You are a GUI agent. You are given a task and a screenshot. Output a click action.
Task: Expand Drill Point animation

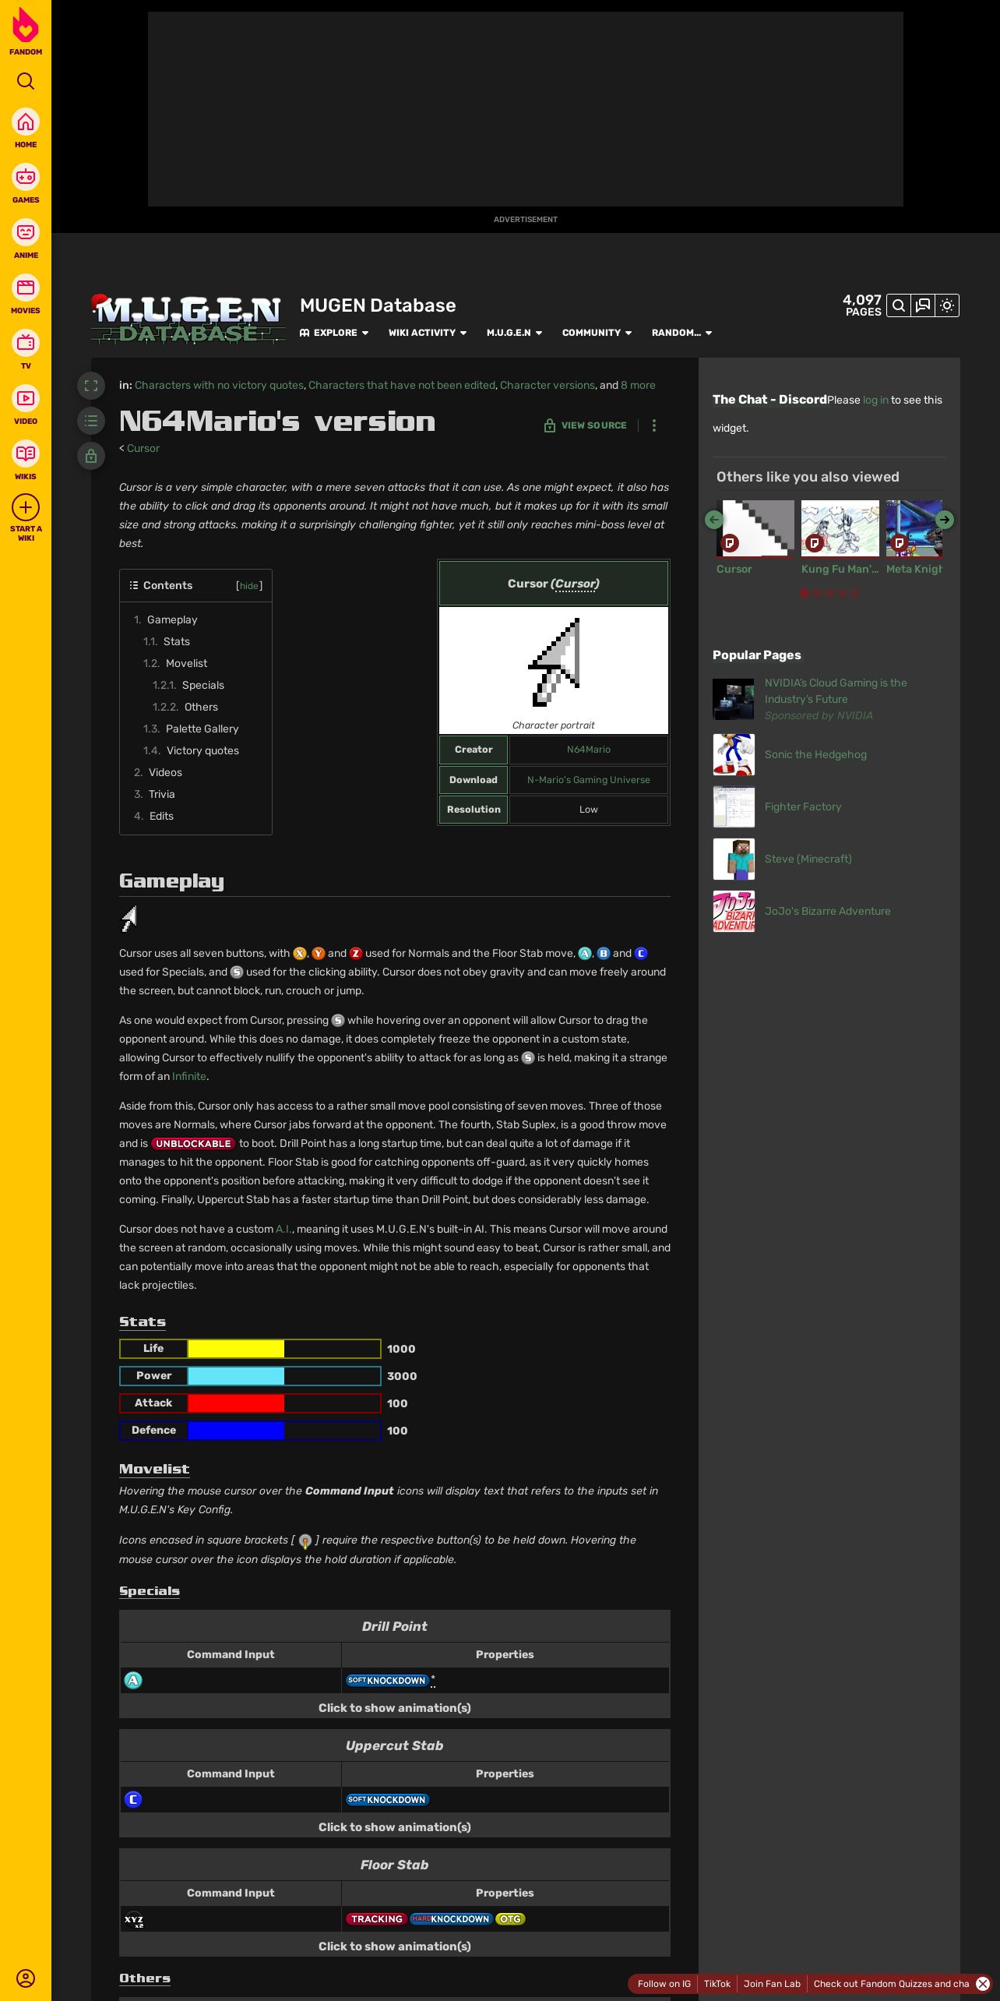click(394, 1707)
